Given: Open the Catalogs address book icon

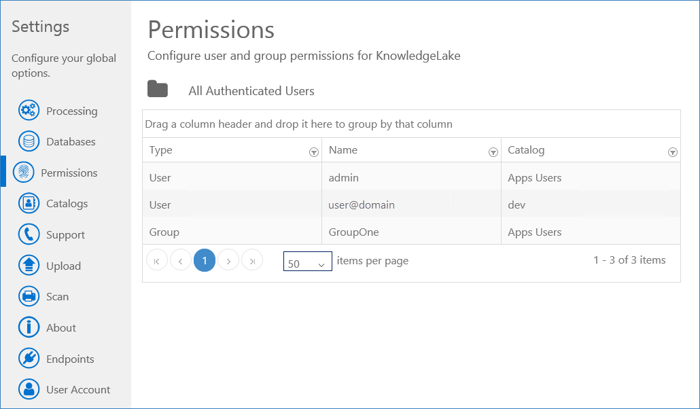Looking at the screenshot, I should point(29,203).
